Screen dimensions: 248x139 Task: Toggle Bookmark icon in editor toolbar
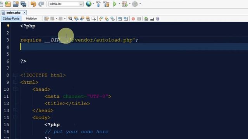click(x=113, y=19)
